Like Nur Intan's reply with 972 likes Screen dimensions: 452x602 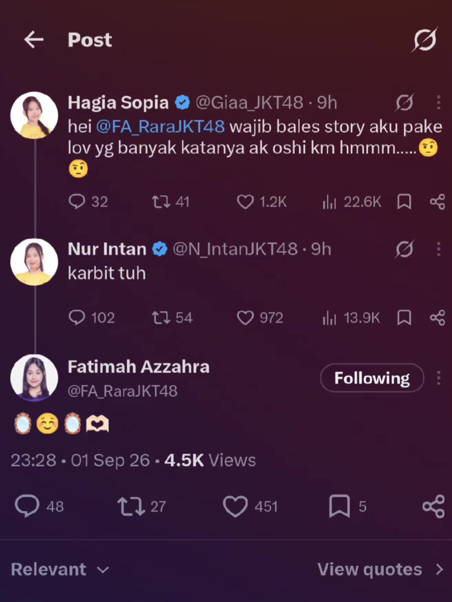(x=260, y=318)
